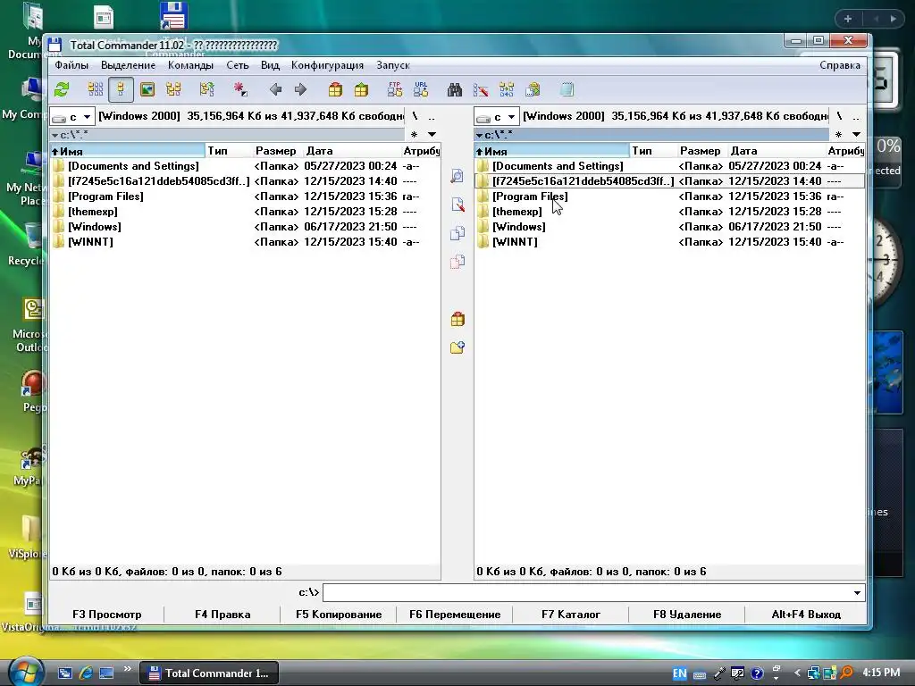The height and width of the screenshot is (686, 915).
Task: Click the new folder icon in middle bar
Action: [x=457, y=347]
